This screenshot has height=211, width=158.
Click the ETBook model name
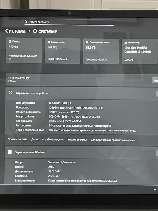(x=12, y=81)
